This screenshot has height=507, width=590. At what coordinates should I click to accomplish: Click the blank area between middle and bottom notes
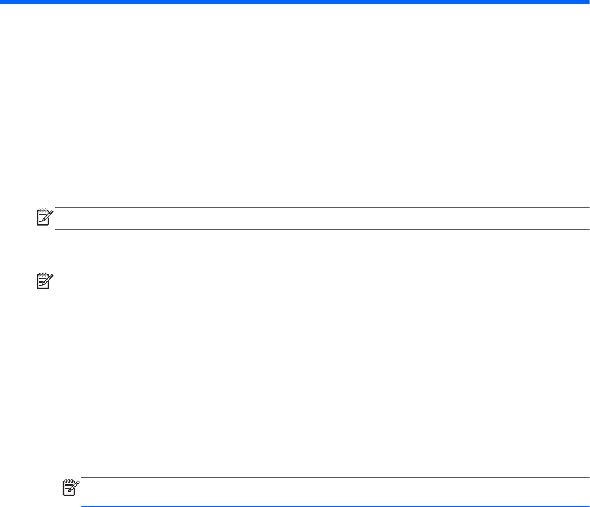tap(321, 387)
